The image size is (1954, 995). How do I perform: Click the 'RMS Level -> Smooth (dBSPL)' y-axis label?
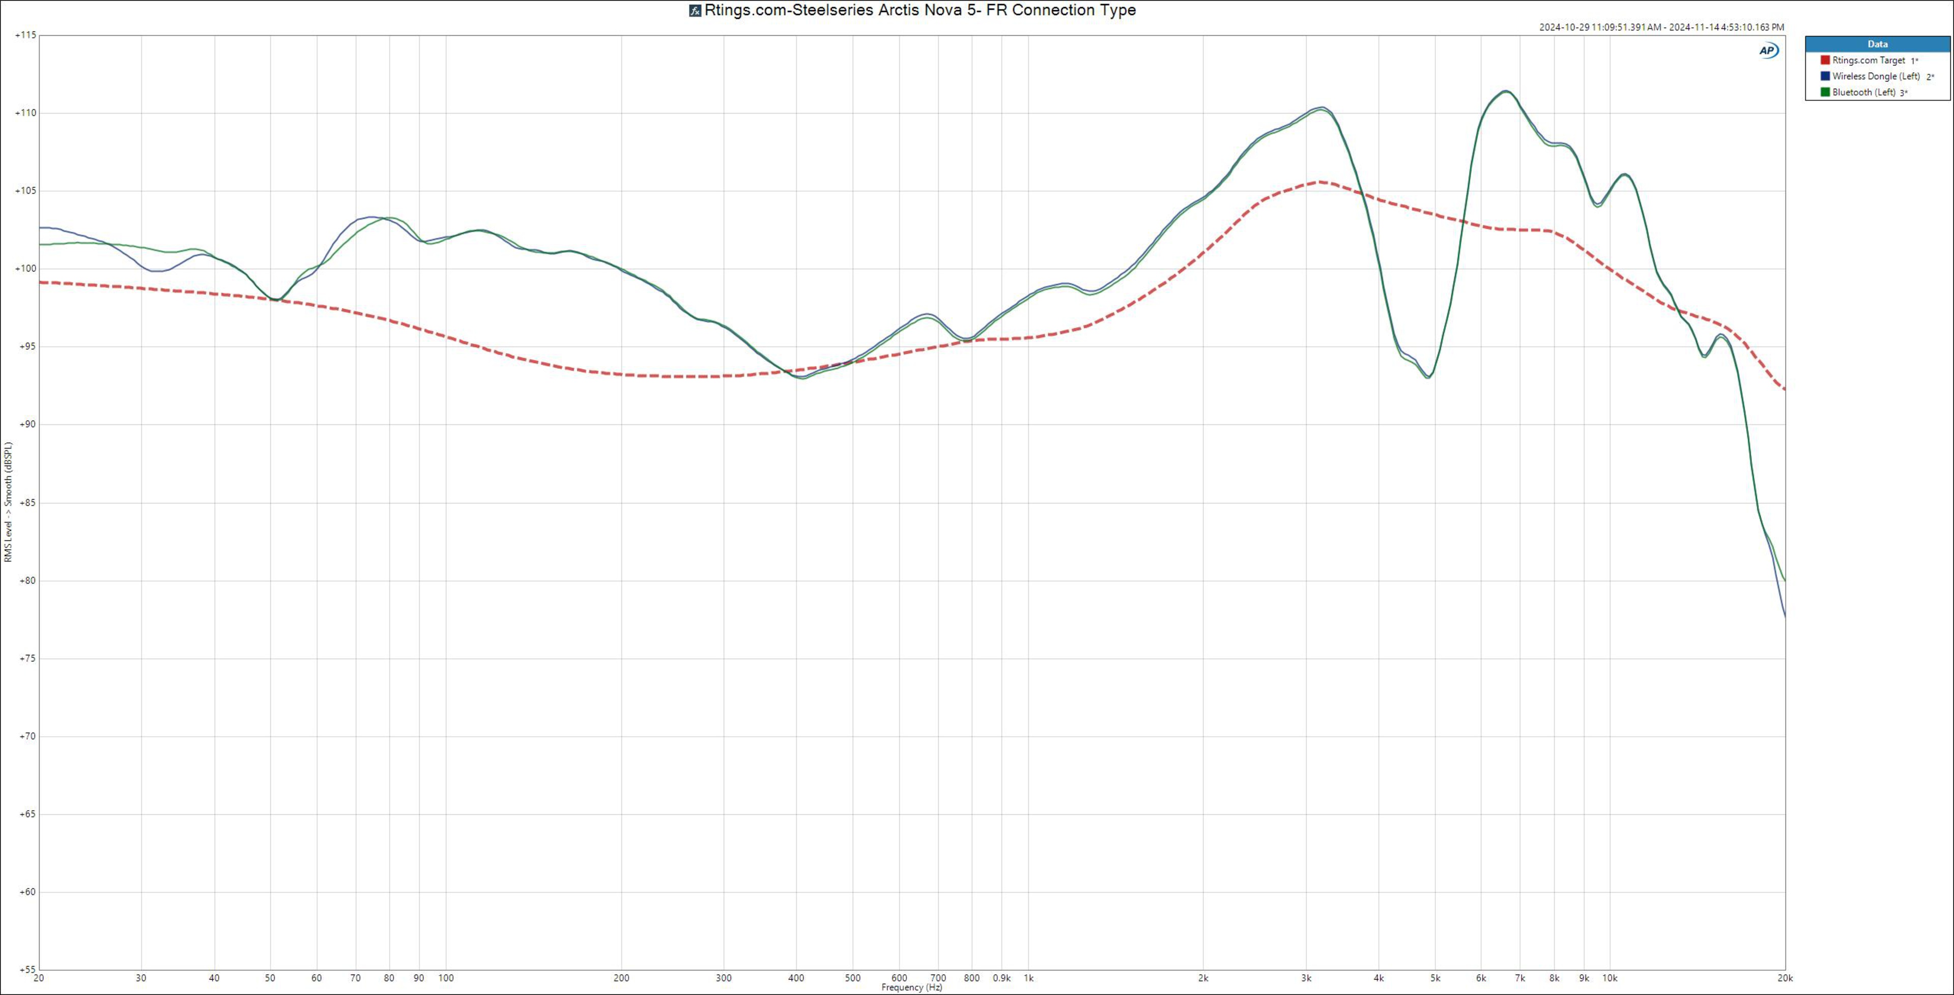pos(8,502)
